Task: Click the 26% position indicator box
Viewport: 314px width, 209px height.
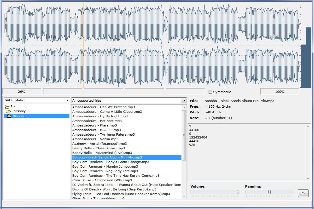Action: tap(22, 92)
